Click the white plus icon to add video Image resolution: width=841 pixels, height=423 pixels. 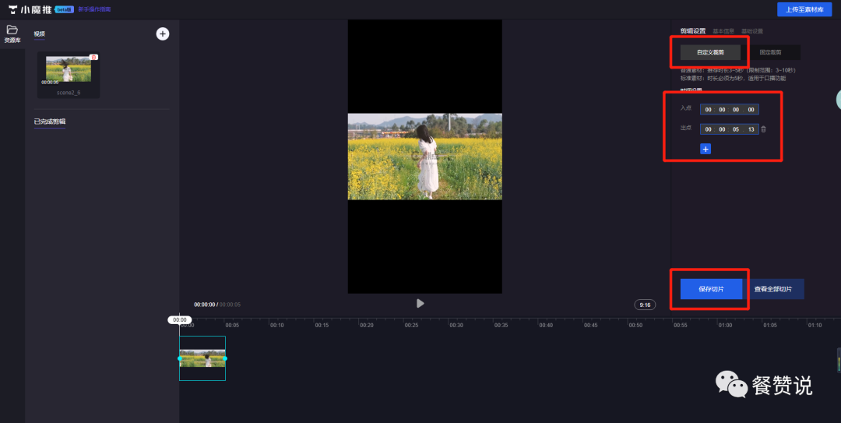162,33
